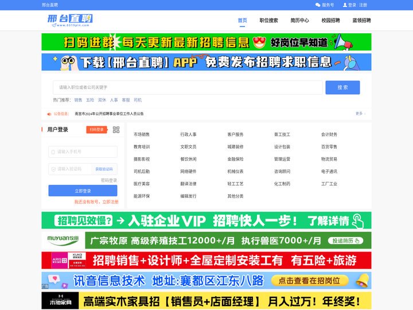Click 点击查看在招岗位 on 讯音信息技术 banner
Viewport: 413px width, 310px height.
point(310,281)
